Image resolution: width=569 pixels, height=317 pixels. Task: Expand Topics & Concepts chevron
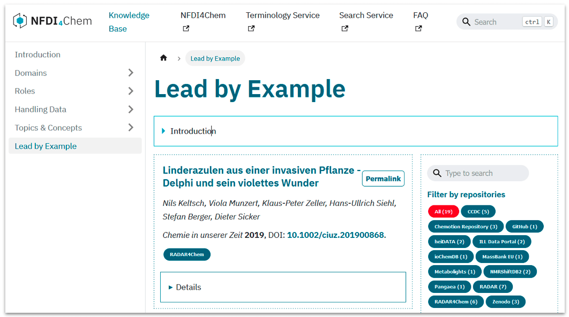(x=131, y=127)
